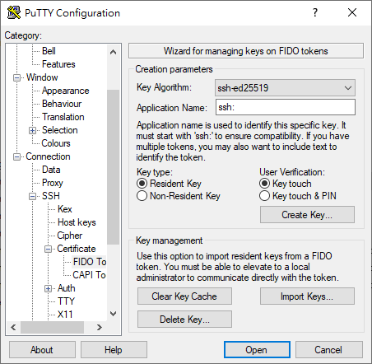Select the SSH category

[x=51, y=196]
